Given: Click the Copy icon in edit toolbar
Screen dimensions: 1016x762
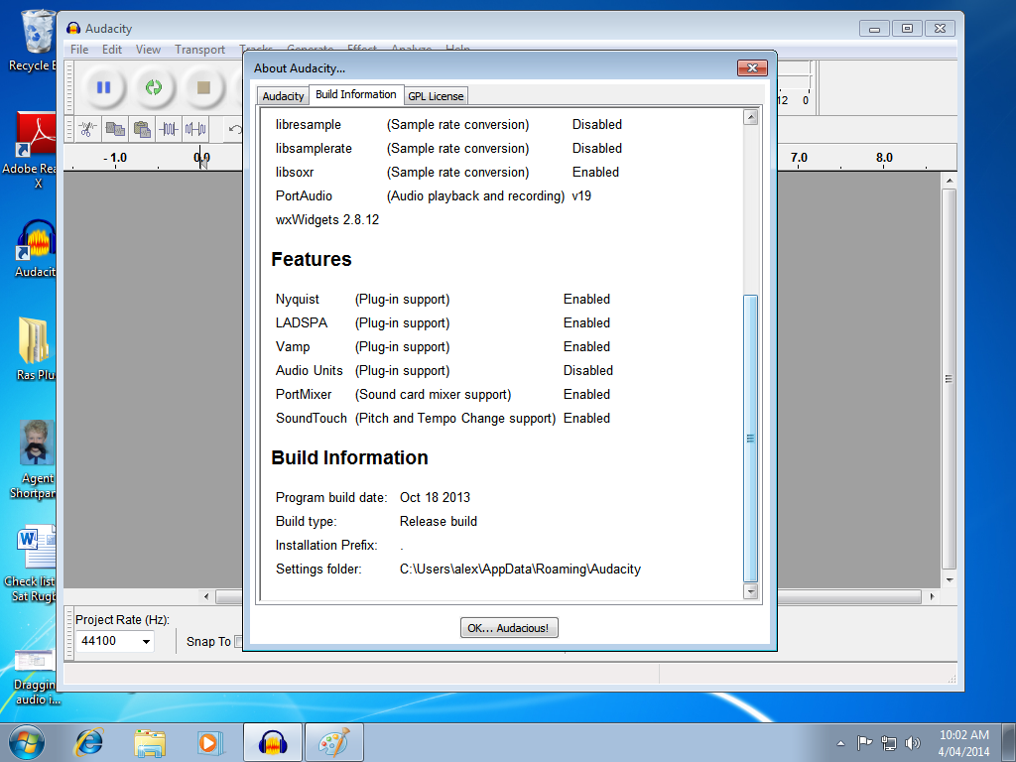Looking at the screenshot, I should click(x=115, y=130).
